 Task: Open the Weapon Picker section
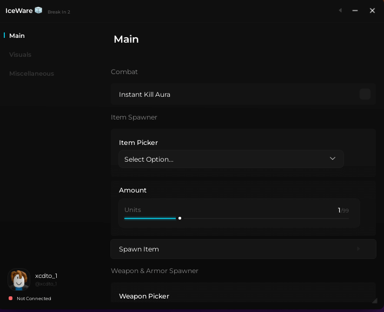(x=144, y=296)
